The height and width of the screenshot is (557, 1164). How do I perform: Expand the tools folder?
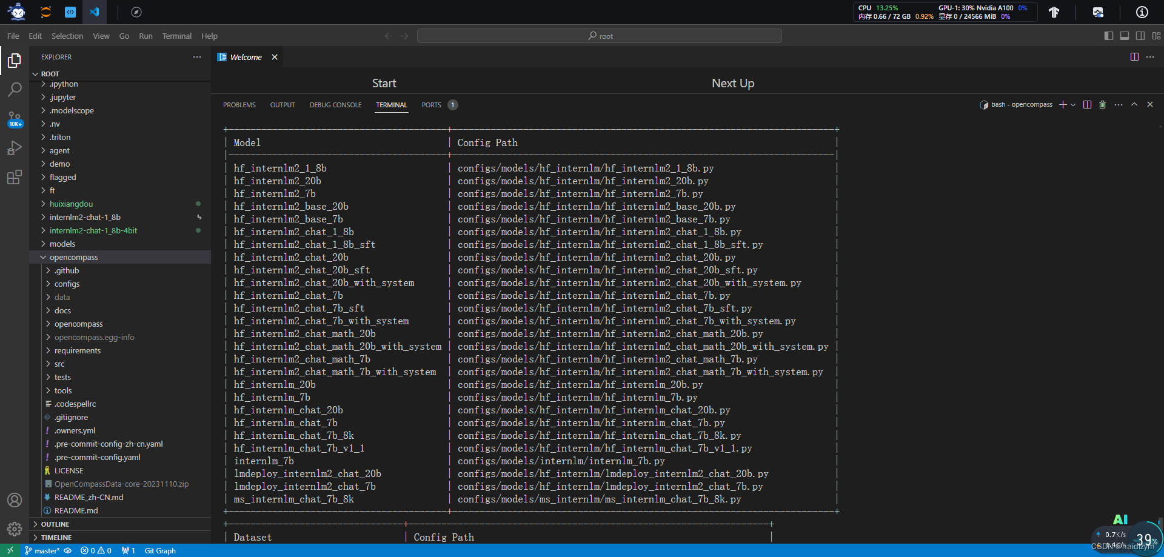pyautogui.click(x=121, y=390)
